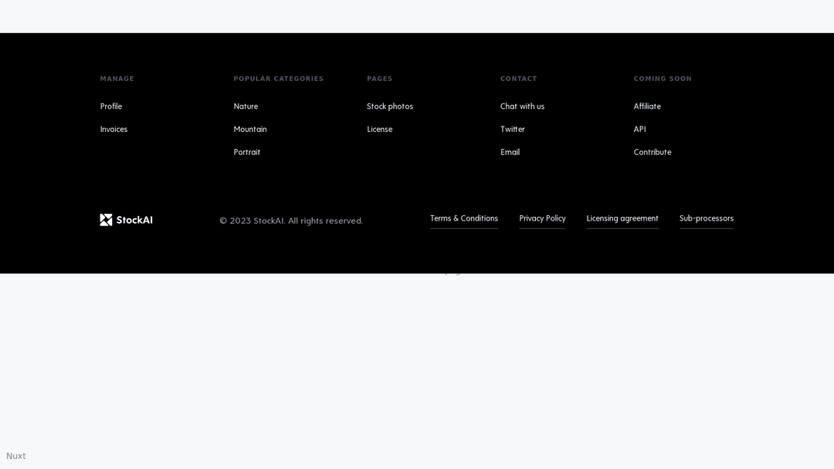Open the Stock photos page link
The width and height of the screenshot is (834, 469).
point(390,106)
